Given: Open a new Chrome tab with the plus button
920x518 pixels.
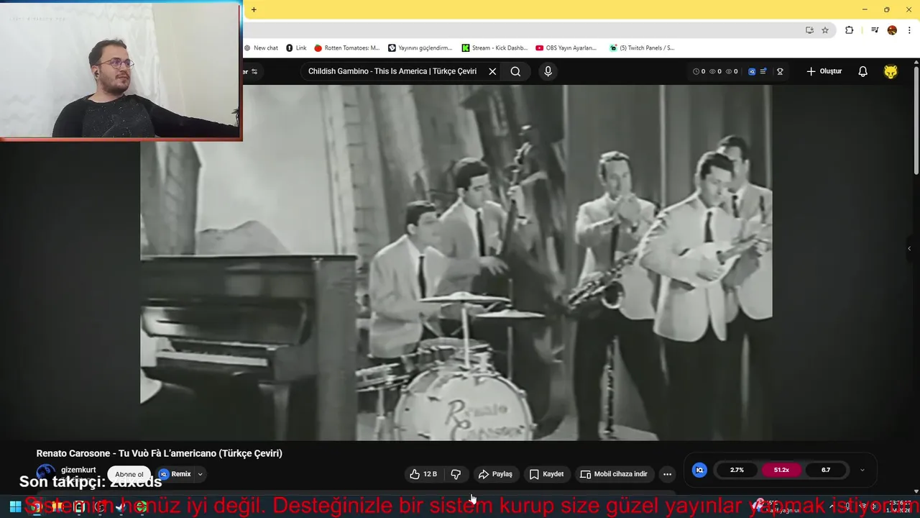Looking at the screenshot, I should click(254, 9).
